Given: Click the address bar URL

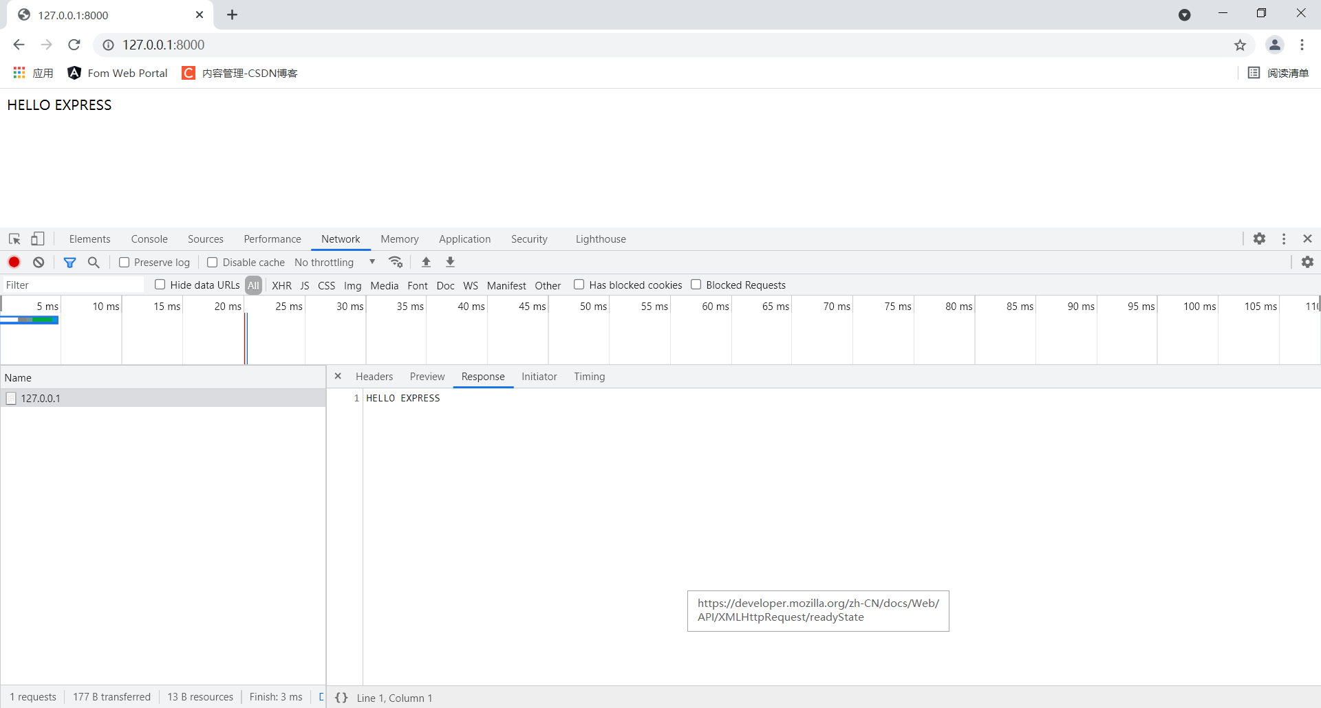Looking at the screenshot, I should point(164,45).
